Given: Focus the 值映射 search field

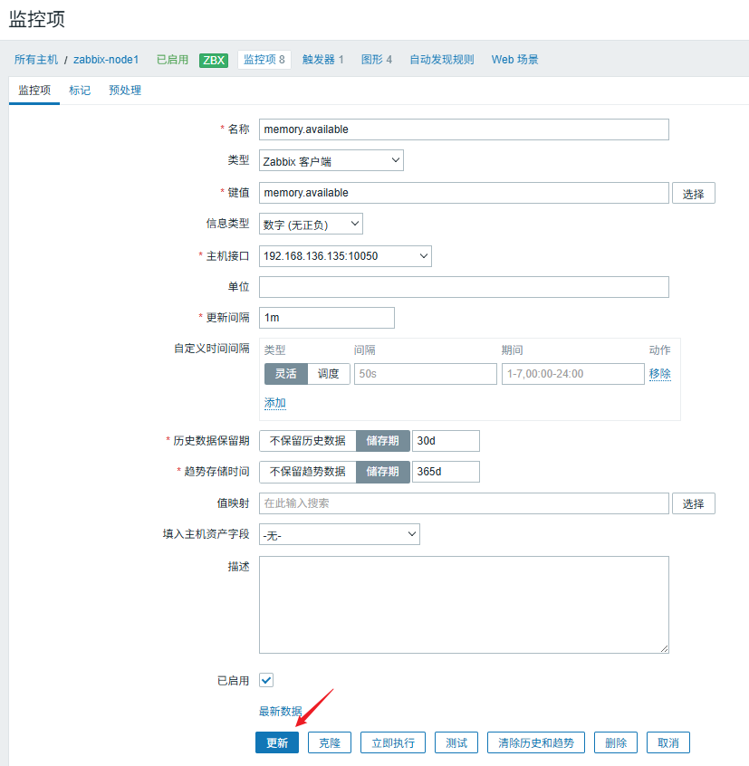Looking at the screenshot, I should point(464,503).
